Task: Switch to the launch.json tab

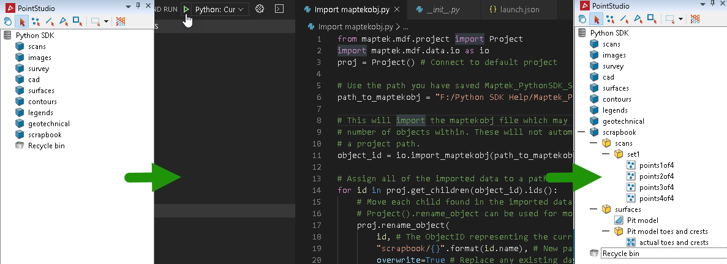Action: (x=518, y=9)
